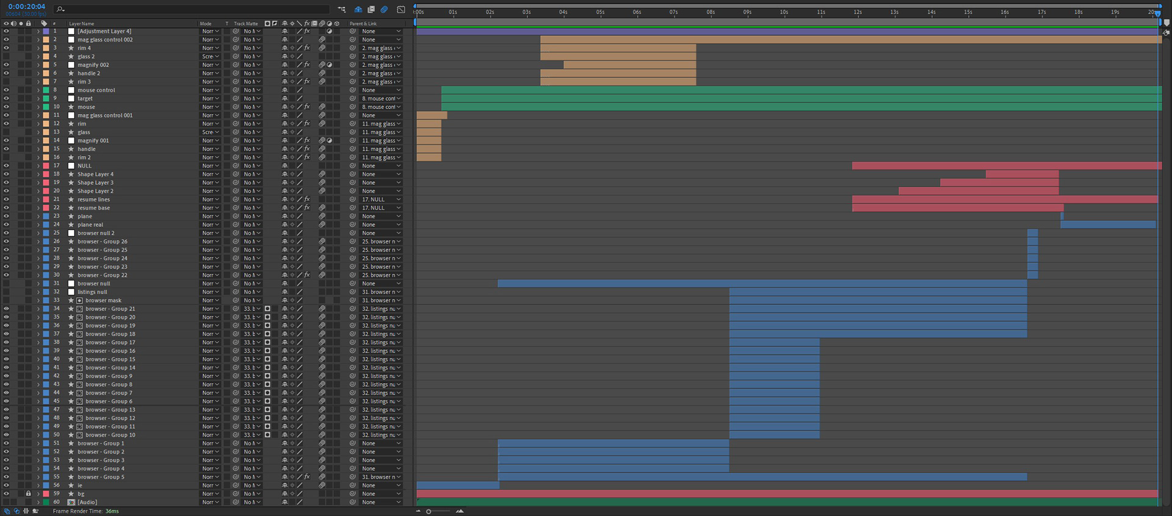
Task: Hide the browser - Group 21 layer
Action: tap(6, 309)
